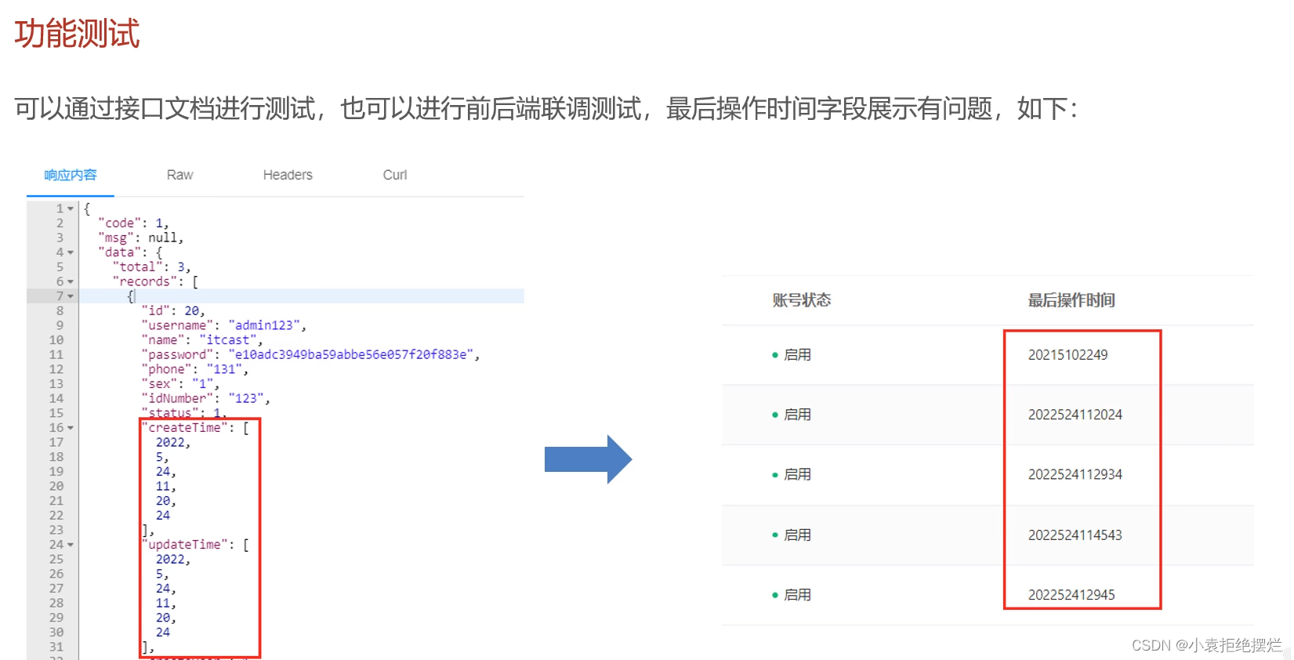Click the "msg": null line
Screen dimensions: 1294x660
pos(140,238)
